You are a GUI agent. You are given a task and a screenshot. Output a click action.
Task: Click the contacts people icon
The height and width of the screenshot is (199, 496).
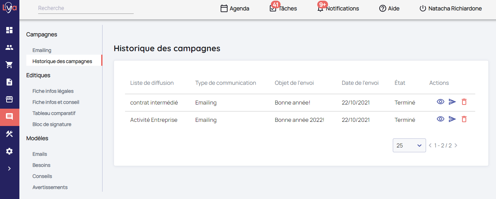(9, 47)
